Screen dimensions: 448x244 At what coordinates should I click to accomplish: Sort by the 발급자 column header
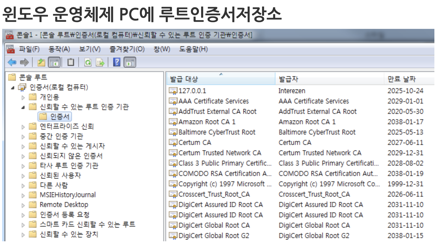[330, 79]
